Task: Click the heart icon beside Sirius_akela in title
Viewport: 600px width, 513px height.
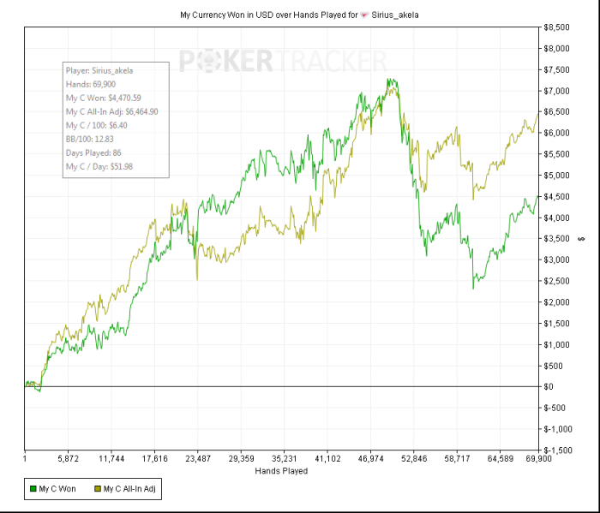Action: (x=364, y=15)
